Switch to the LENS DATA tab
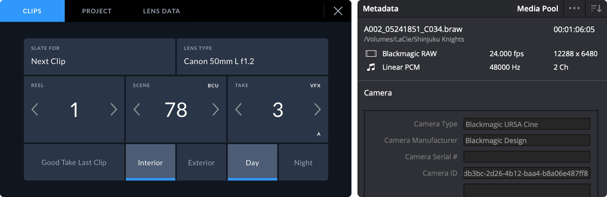Image resolution: width=607 pixels, height=197 pixels. (x=161, y=11)
